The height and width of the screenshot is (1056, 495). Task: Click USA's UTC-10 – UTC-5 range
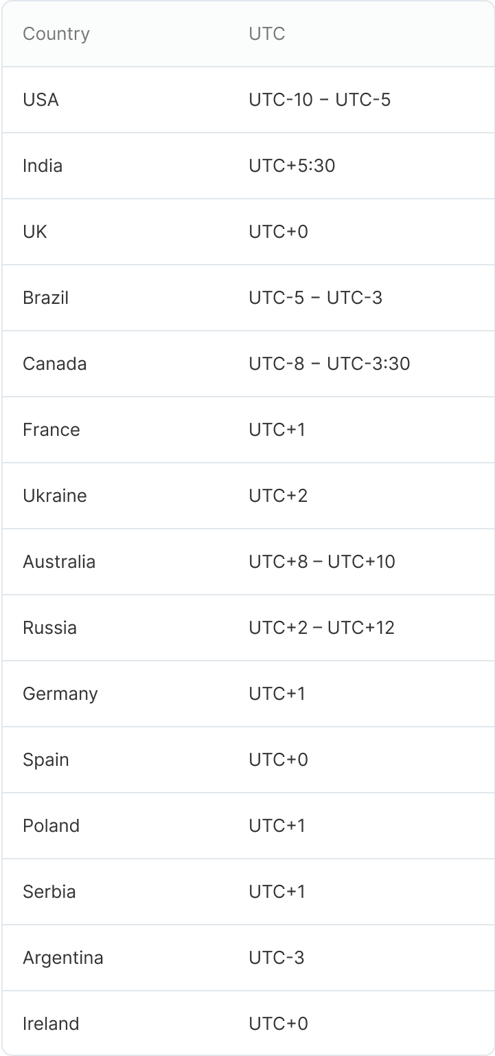(x=319, y=100)
